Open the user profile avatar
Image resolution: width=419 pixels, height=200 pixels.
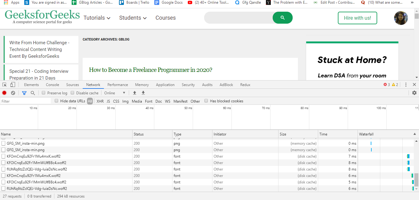point(401,18)
